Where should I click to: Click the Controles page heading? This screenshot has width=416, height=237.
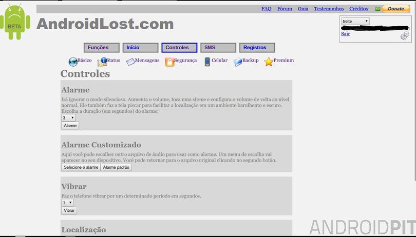[85, 74]
